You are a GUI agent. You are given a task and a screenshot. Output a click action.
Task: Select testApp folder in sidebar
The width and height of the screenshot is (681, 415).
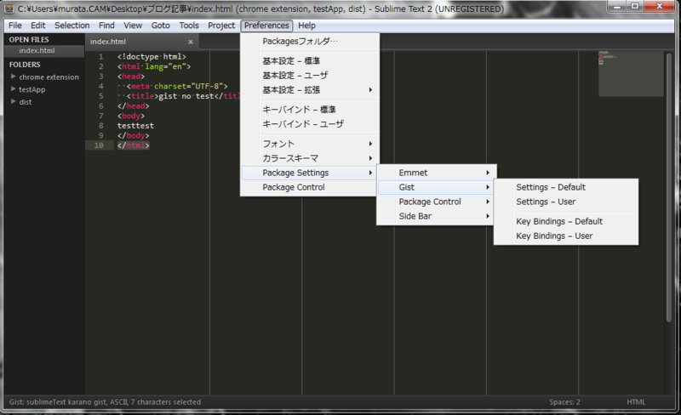pos(31,89)
